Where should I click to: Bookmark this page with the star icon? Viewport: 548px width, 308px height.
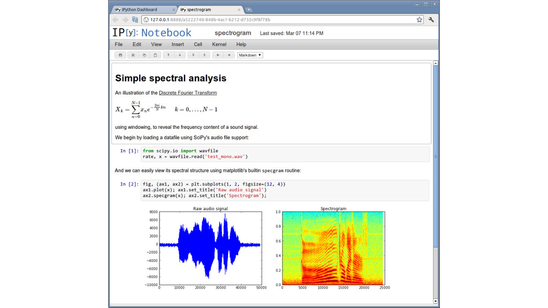[420, 20]
